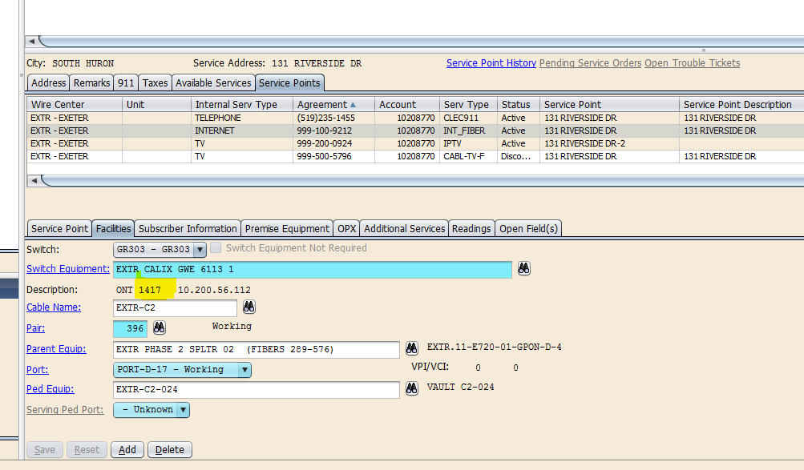Toggle Switch Equipment Not Required checkbox
The height and width of the screenshot is (470, 804).
(216, 248)
